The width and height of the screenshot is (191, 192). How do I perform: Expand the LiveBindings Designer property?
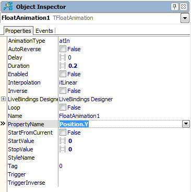(3, 99)
